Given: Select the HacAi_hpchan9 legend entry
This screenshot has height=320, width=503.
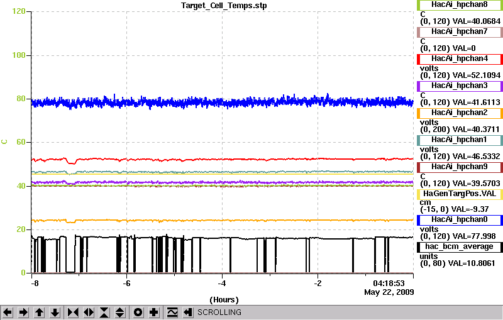Looking at the screenshot, I should [460, 167].
